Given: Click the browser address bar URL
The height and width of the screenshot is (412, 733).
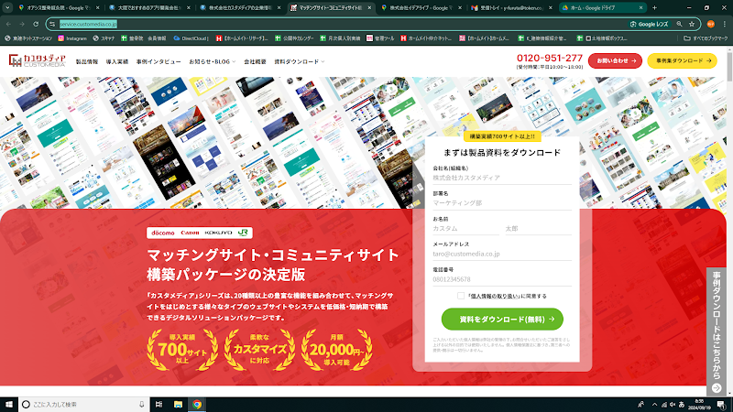Looking at the screenshot, I should pos(88,24).
